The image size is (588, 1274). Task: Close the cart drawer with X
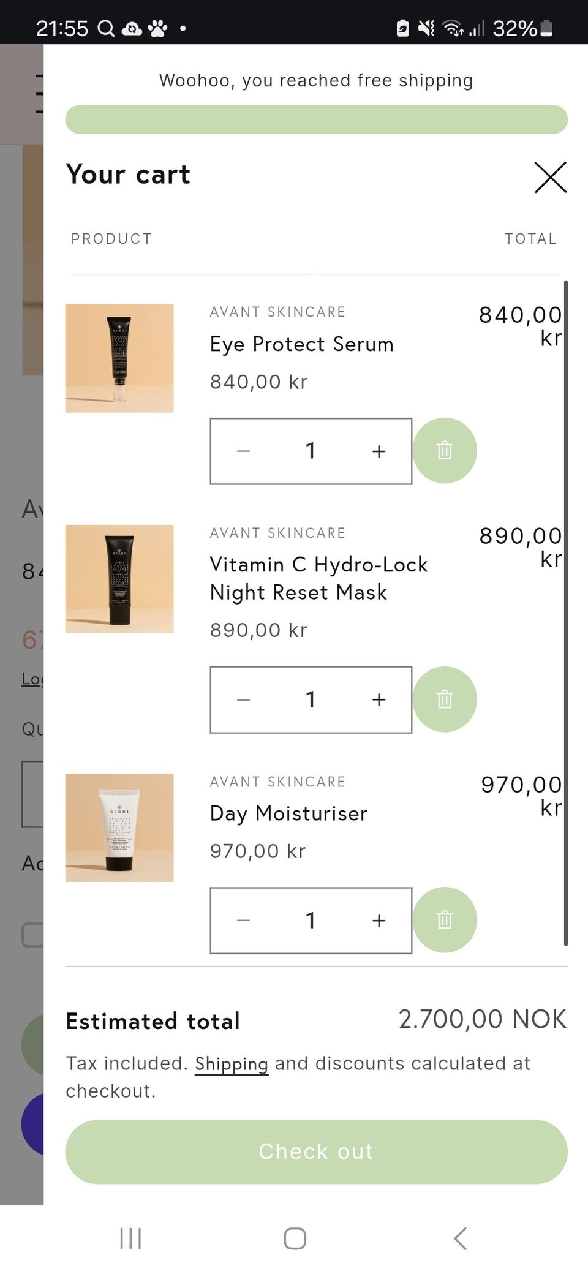[550, 178]
